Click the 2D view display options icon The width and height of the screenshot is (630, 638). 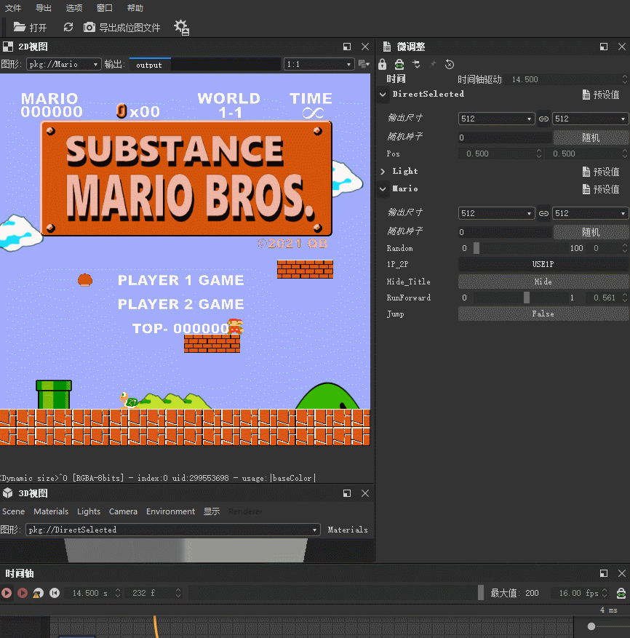(364, 64)
